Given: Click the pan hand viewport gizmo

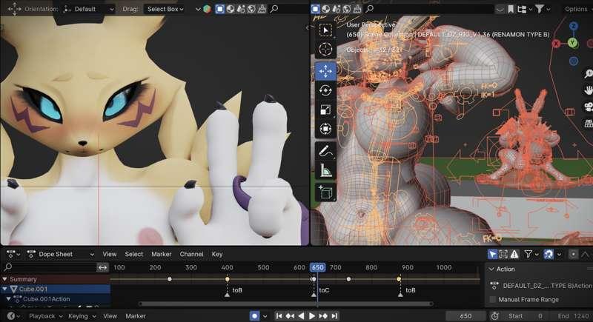Looking at the screenshot, I should 588,90.
